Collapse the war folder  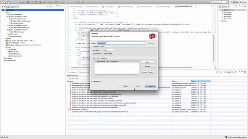(5, 47)
